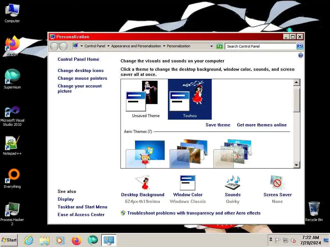
Task: Select the Everything desktop shortcut
Action: (x=12, y=178)
